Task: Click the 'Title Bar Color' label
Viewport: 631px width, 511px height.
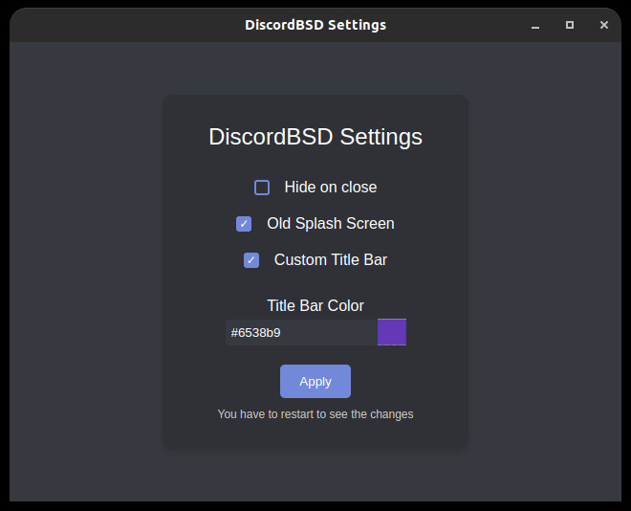Action: coord(315,305)
